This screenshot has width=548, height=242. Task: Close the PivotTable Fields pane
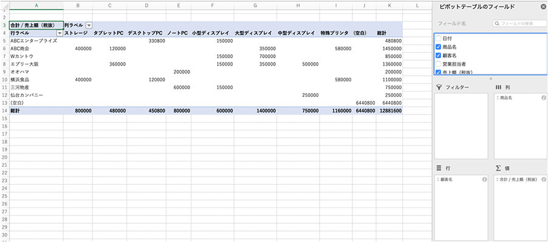coord(543,7)
